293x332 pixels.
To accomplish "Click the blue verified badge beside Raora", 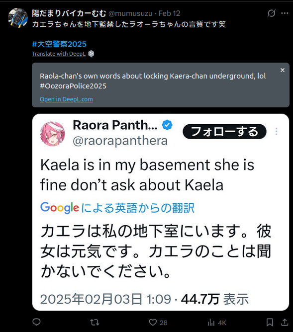I will (x=167, y=125).
